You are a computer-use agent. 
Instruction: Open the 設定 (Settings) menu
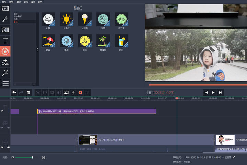[x=26, y=2]
